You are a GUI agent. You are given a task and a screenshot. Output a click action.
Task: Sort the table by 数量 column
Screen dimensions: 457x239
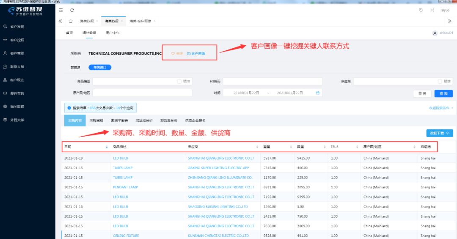[x=325, y=147]
